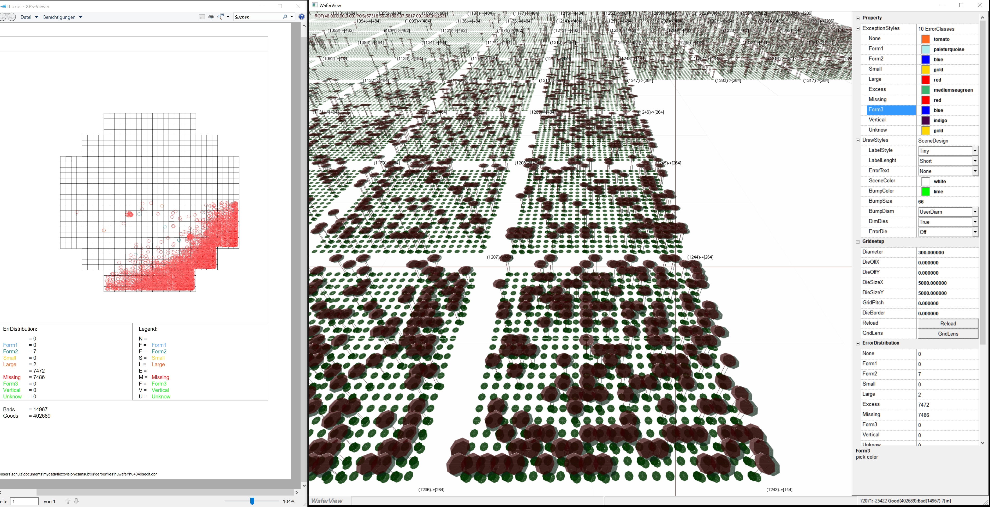Click the Reload button

(x=948, y=324)
